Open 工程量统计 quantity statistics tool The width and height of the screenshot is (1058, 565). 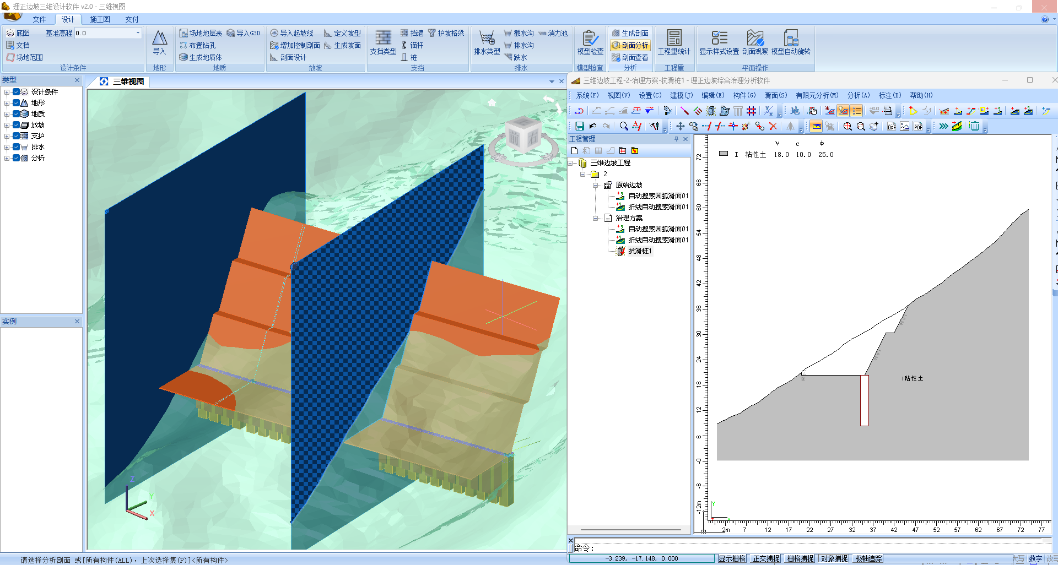673,42
